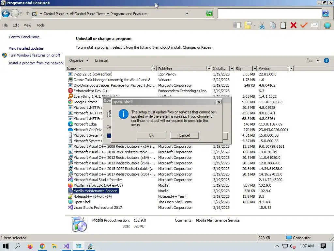Open the Size column filter dropdown
The image size is (334, 251).
click(x=254, y=69)
